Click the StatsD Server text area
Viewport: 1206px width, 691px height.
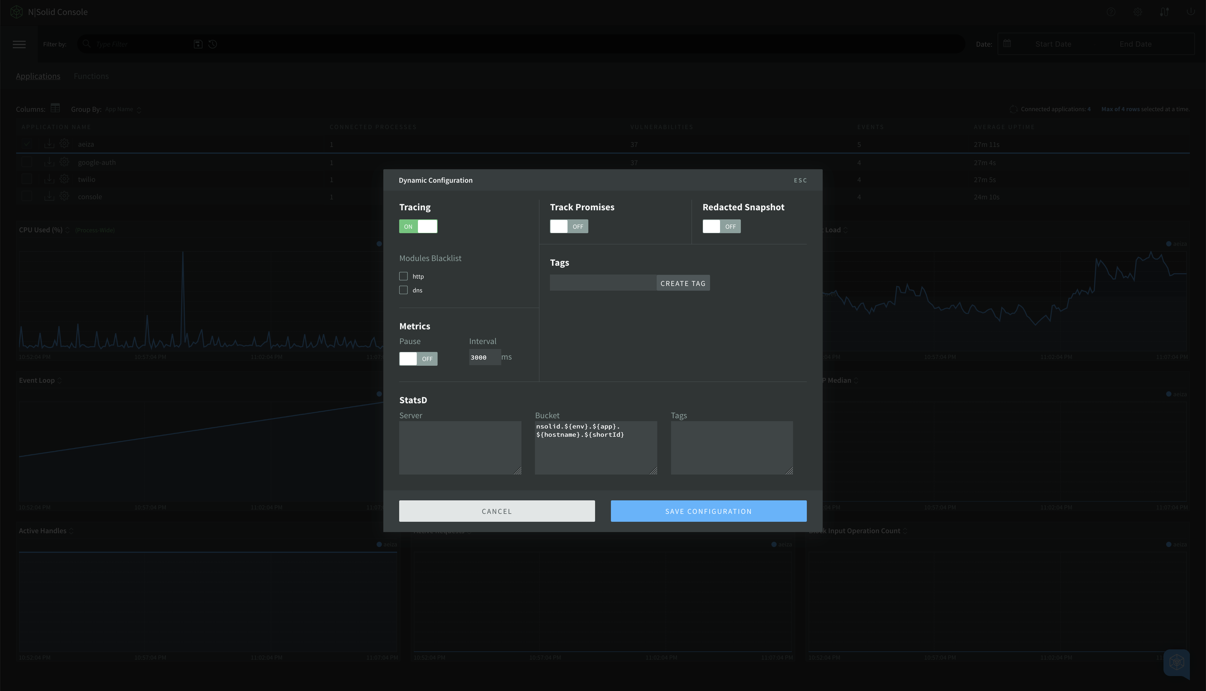click(460, 448)
